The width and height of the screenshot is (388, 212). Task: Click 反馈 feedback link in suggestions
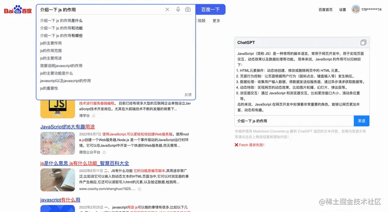[188, 94]
